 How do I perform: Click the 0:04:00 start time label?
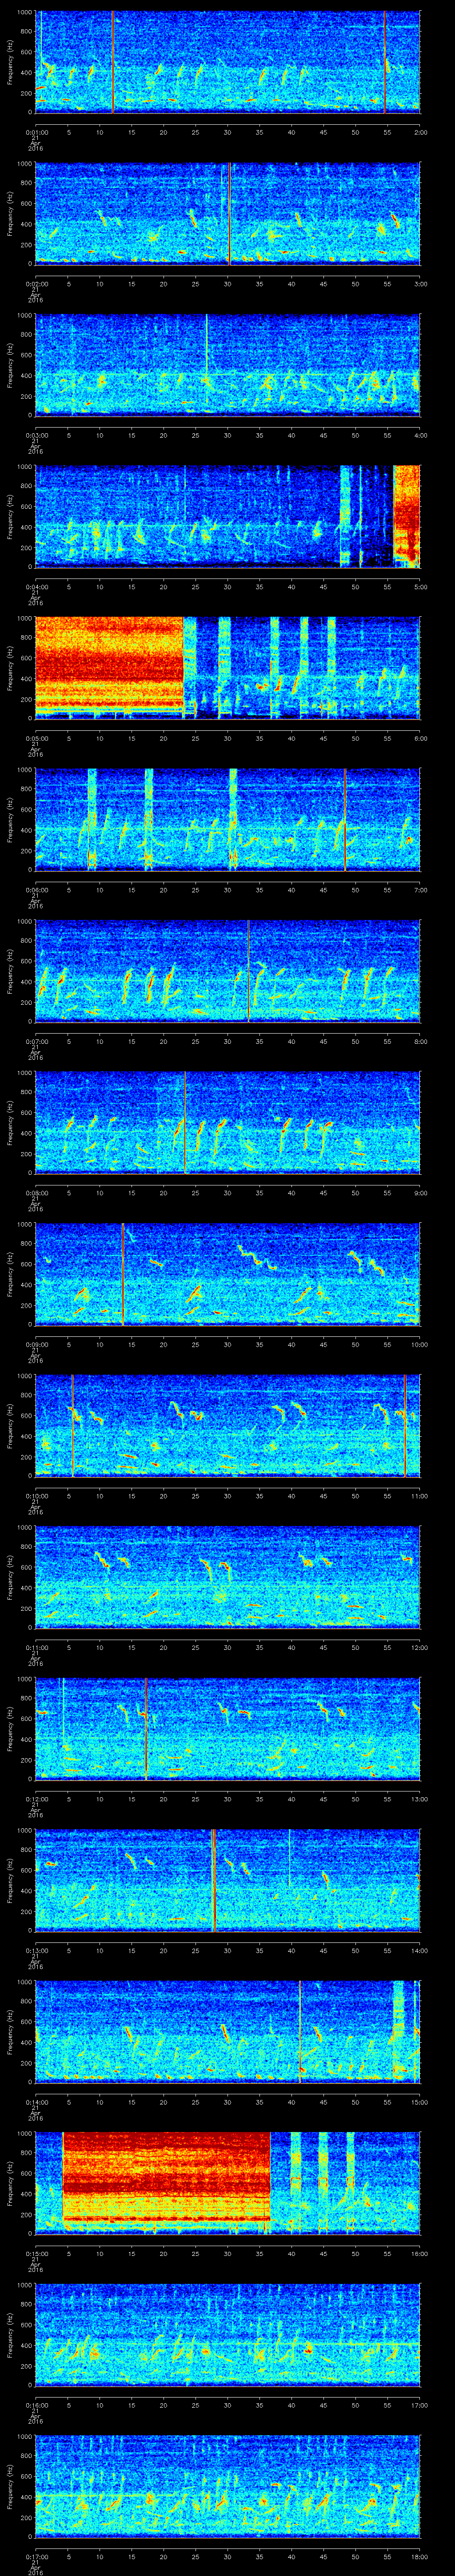37,586
